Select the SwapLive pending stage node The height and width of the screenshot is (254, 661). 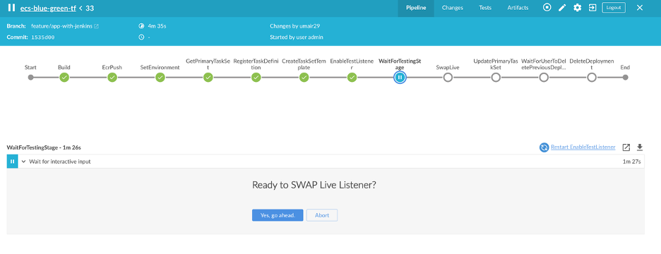(x=448, y=78)
